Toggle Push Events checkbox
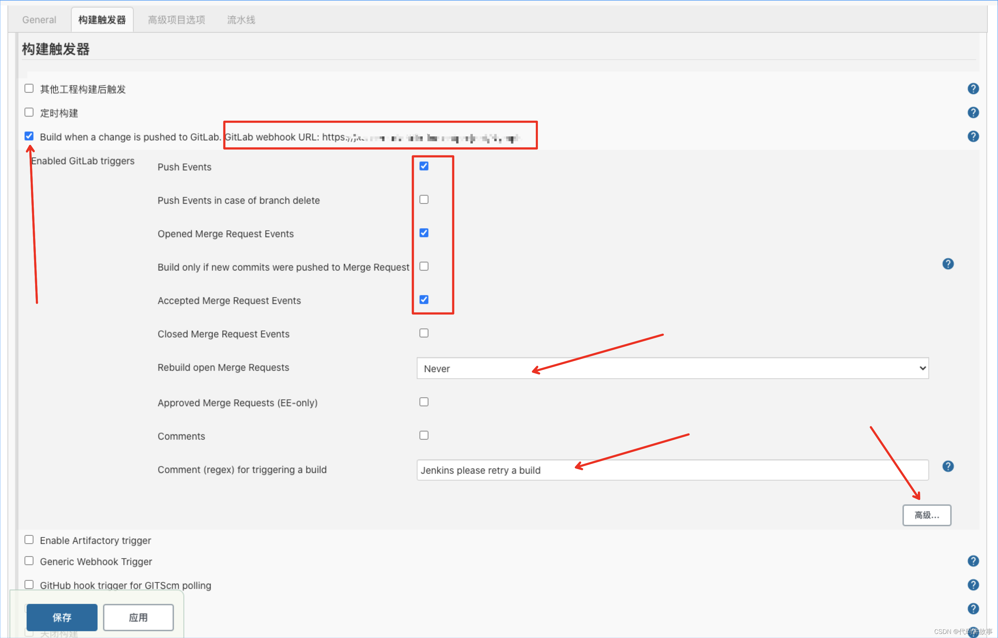 coord(424,166)
